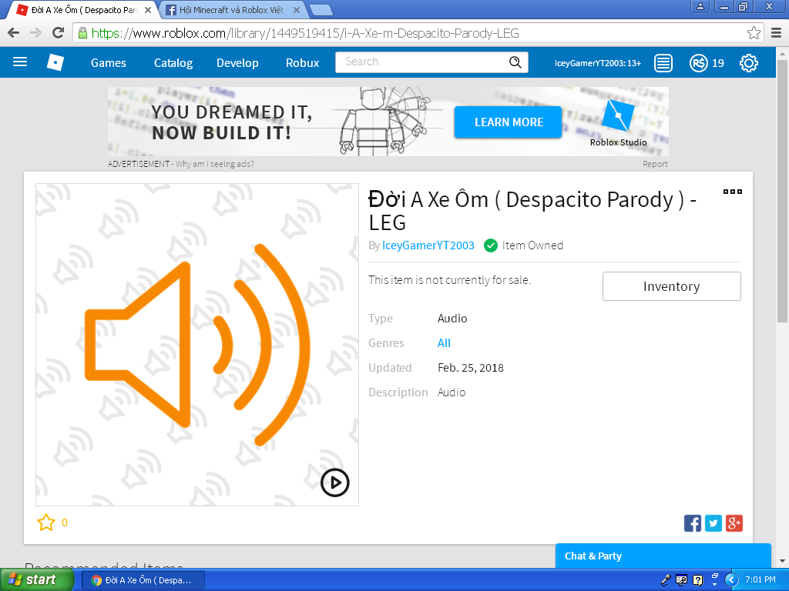789x591 pixels.
Task: Open the Games menu item
Action: (x=108, y=63)
